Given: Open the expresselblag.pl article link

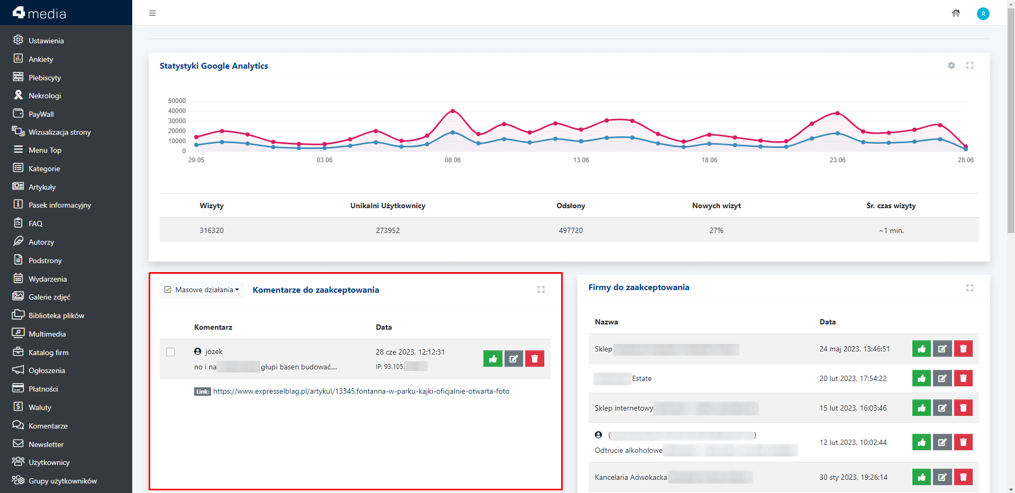Looking at the screenshot, I should 361,392.
